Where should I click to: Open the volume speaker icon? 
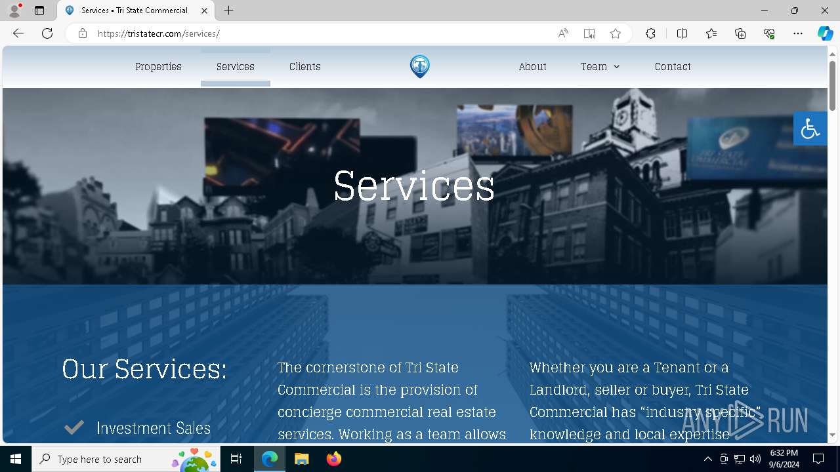pos(755,459)
